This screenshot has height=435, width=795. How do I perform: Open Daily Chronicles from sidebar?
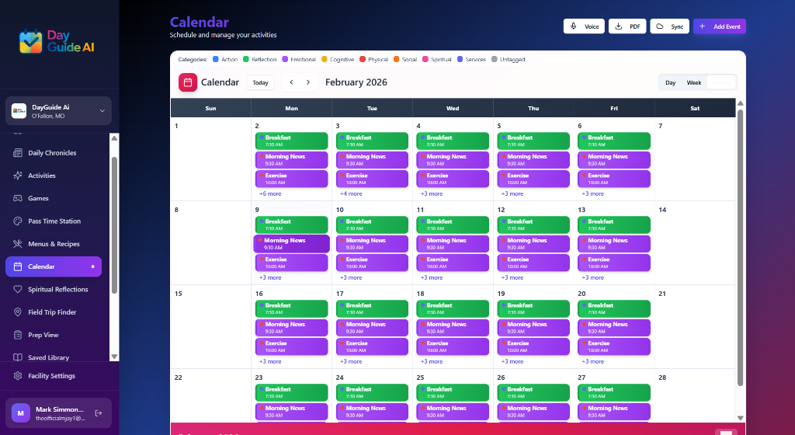(x=54, y=152)
